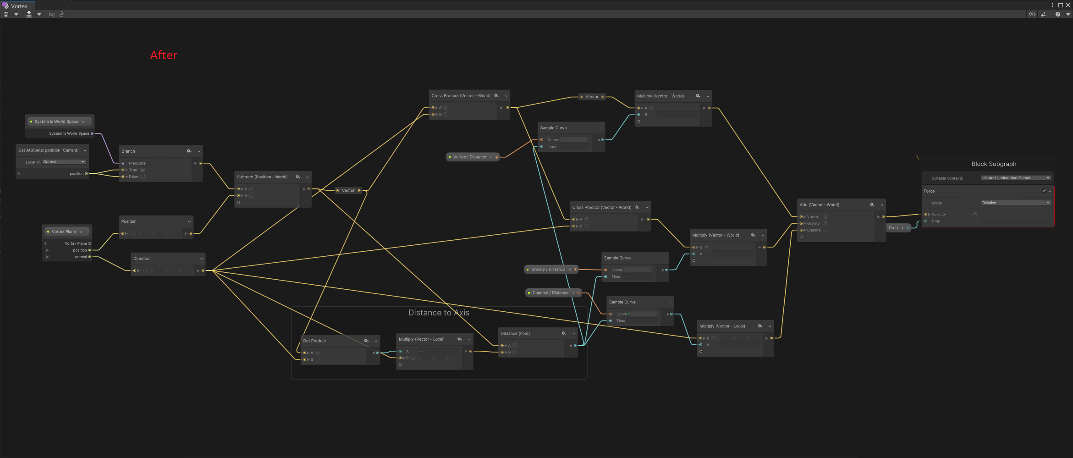The width and height of the screenshot is (1073, 458).
Task: Open the help question mark icon
Action: click(1058, 14)
